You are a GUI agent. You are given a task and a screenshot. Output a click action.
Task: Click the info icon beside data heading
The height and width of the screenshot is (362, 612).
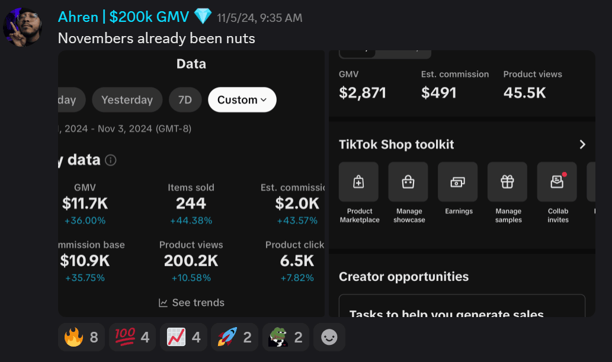pos(111,160)
